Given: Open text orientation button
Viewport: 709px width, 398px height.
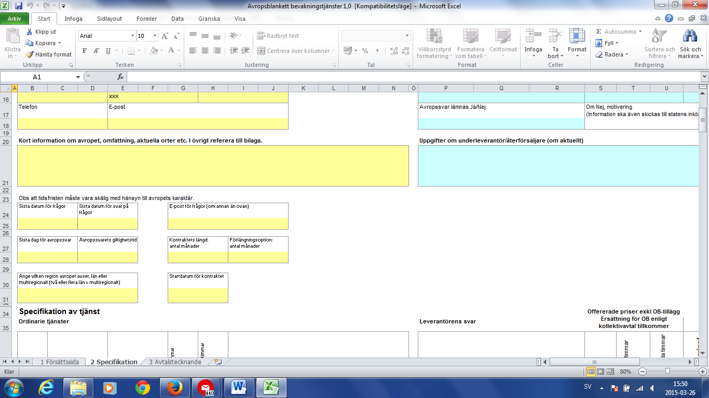Looking at the screenshot, I should tap(236, 36).
